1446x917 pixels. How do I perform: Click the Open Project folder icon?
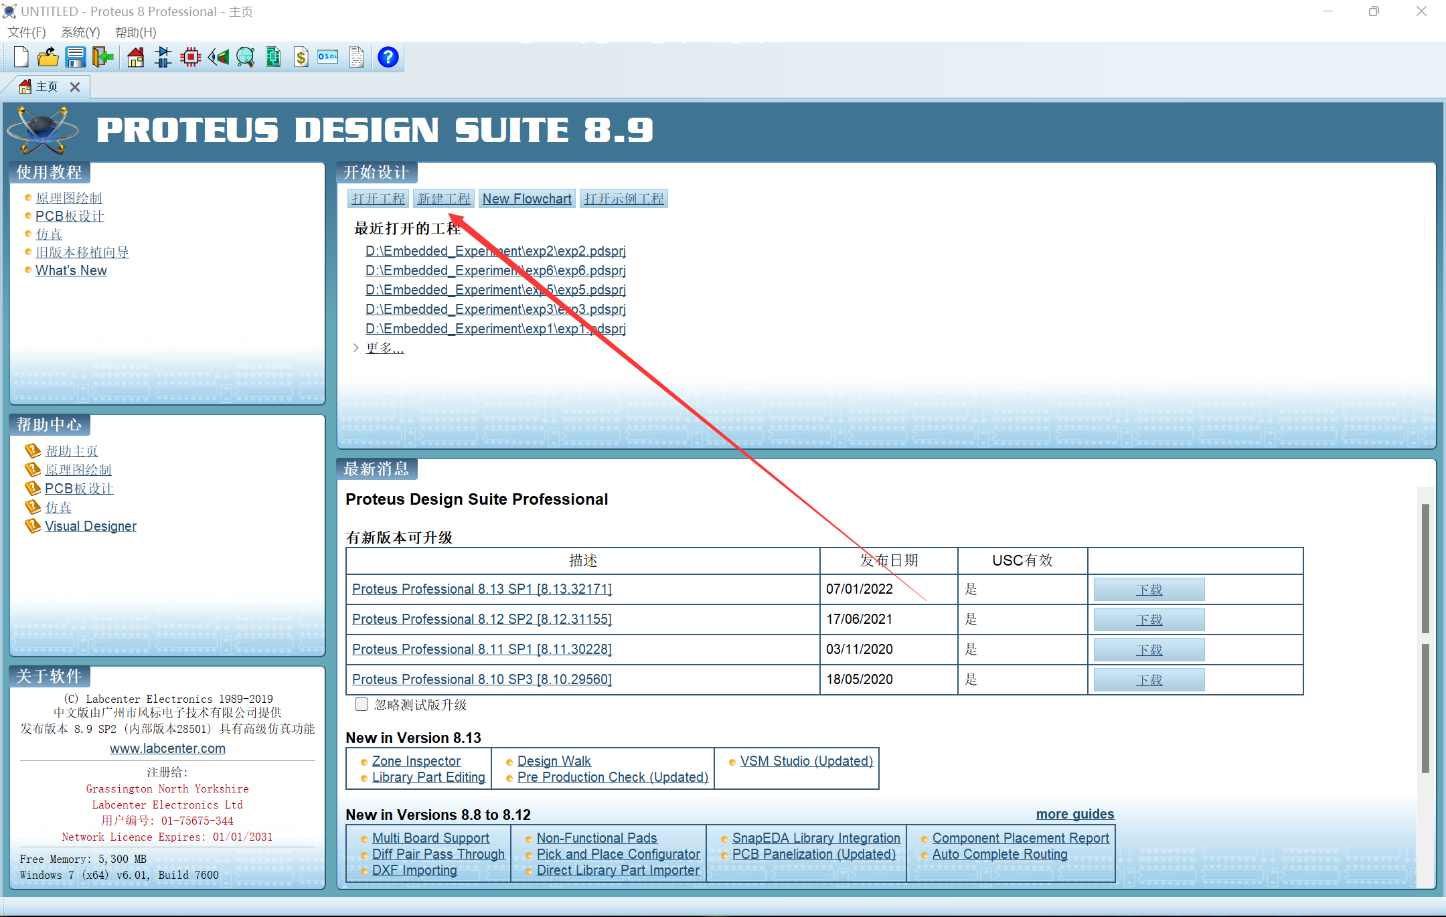pyautogui.click(x=48, y=58)
